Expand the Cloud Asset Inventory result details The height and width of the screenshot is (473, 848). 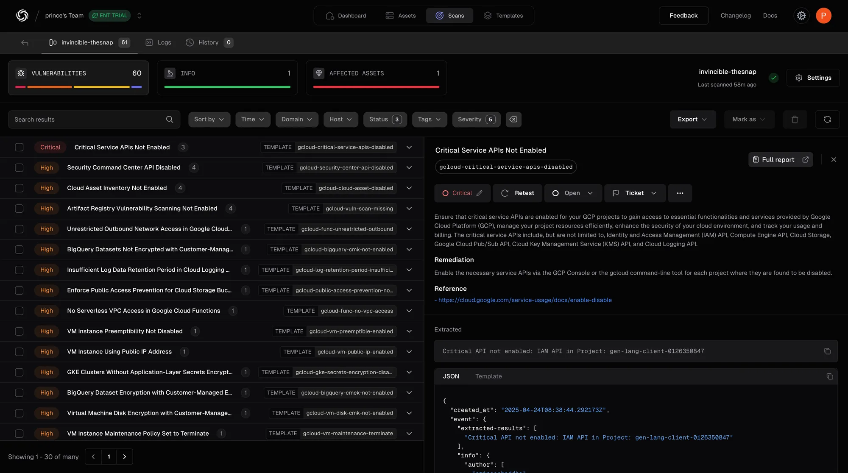409,188
